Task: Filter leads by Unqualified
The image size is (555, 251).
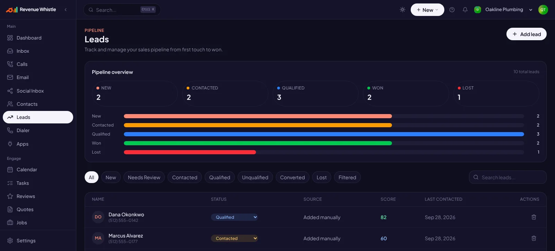Action: pyautogui.click(x=255, y=178)
